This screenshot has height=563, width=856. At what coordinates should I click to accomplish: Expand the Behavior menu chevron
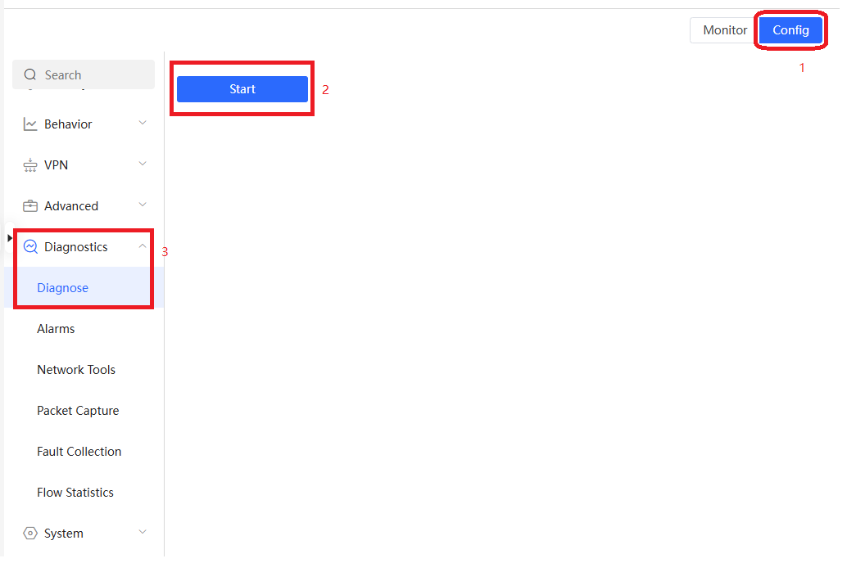coord(143,123)
